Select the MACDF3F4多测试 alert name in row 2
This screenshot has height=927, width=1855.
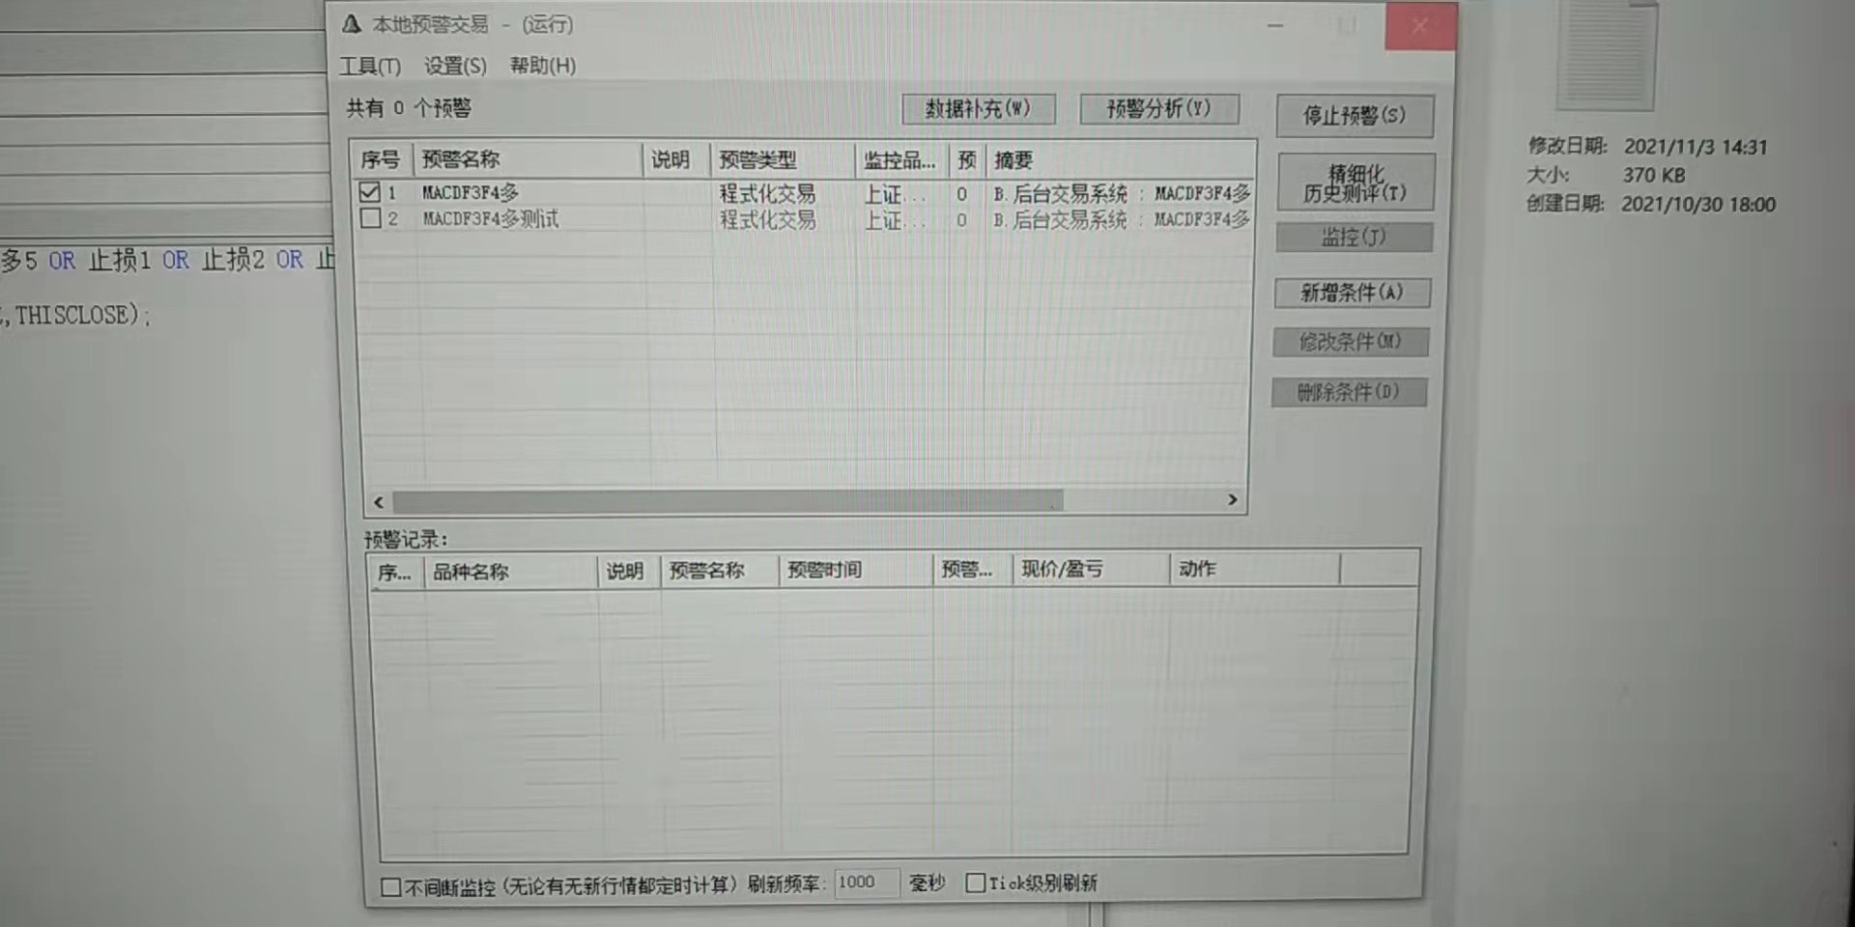491,219
